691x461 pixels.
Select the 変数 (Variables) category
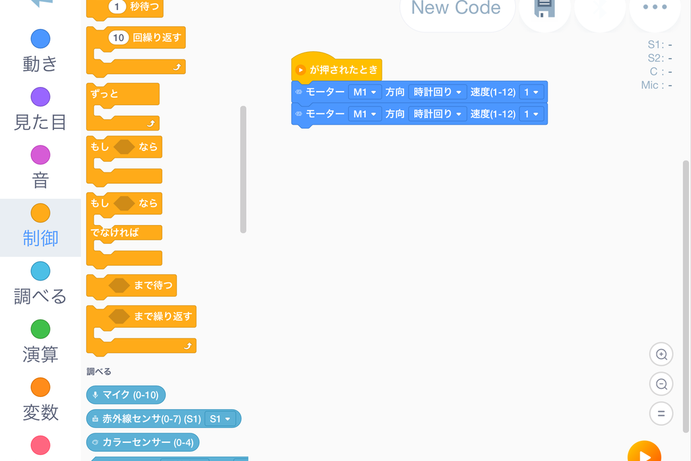click(40, 400)
